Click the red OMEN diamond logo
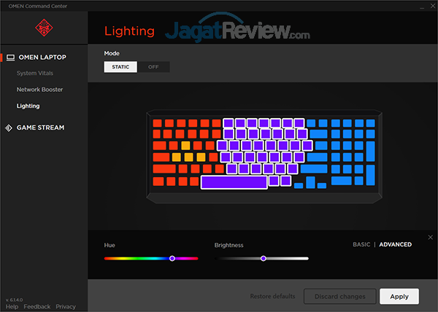Image resolution: width=438 pixels, height=312 pixels. point(44,28)
